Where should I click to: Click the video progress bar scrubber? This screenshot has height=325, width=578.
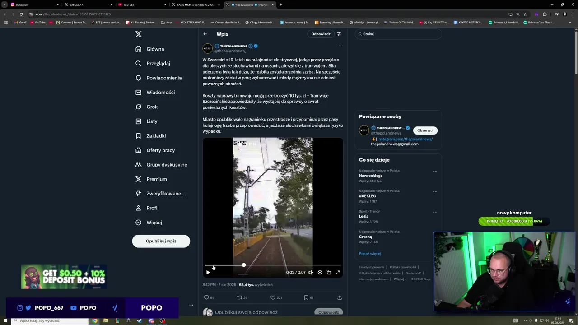pyautogui.click(x=244, y=265)
